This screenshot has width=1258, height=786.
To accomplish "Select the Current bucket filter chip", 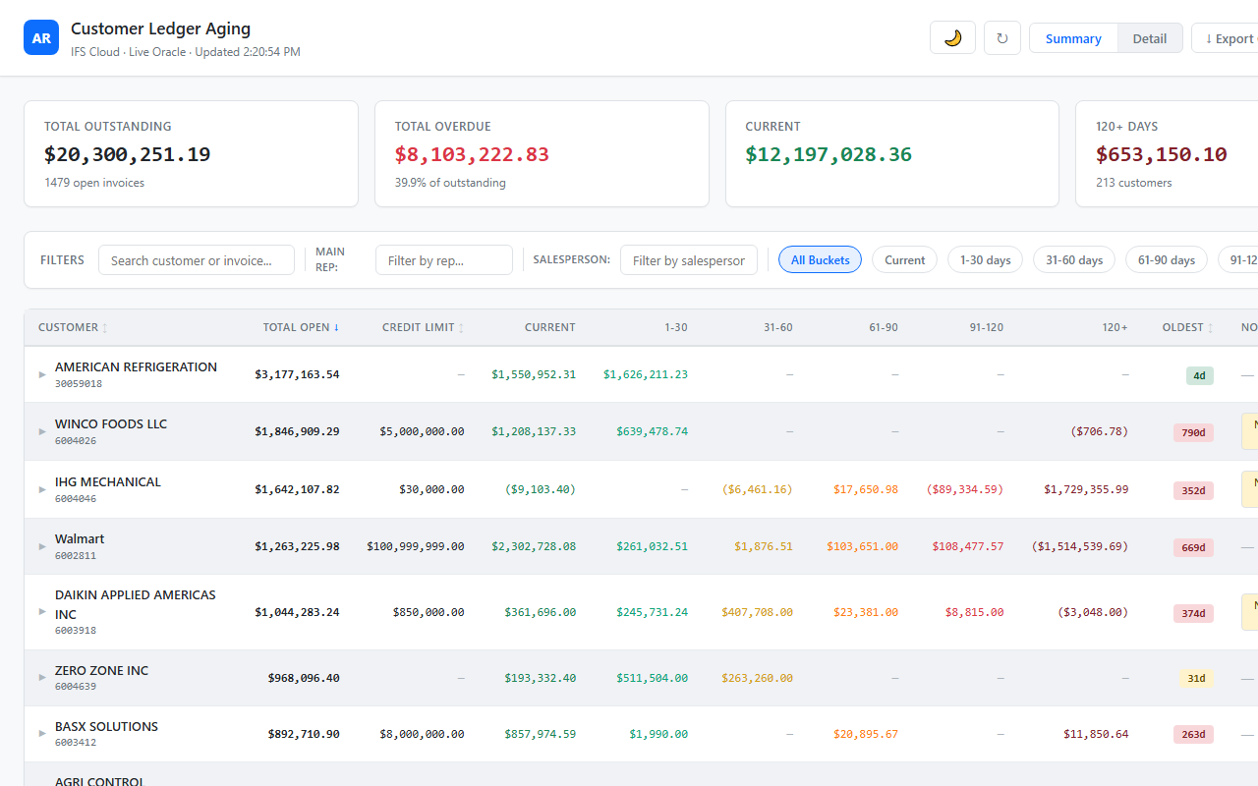I will coord(904,260).
